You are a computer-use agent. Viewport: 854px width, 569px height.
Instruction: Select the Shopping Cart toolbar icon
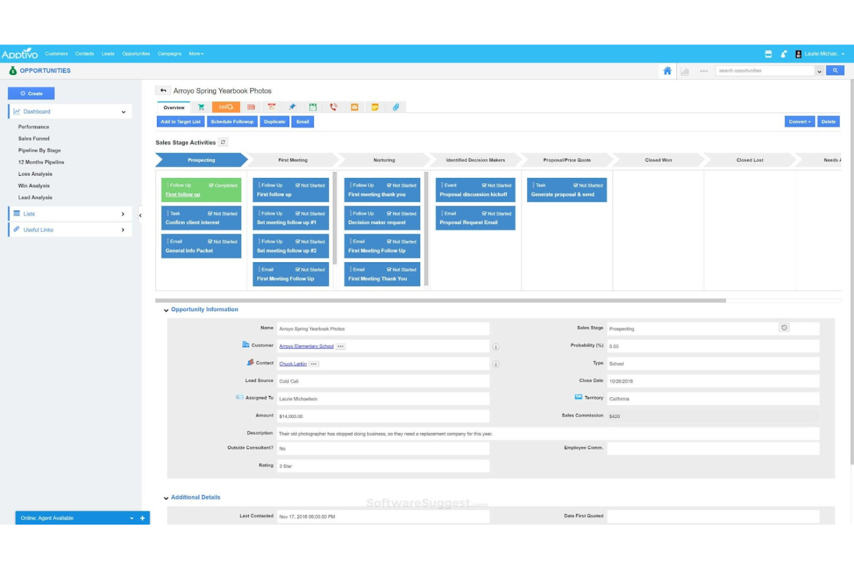point(200,107)
